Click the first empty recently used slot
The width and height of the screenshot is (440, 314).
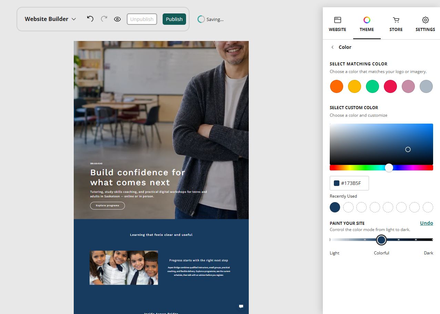[x=348, y=207]
